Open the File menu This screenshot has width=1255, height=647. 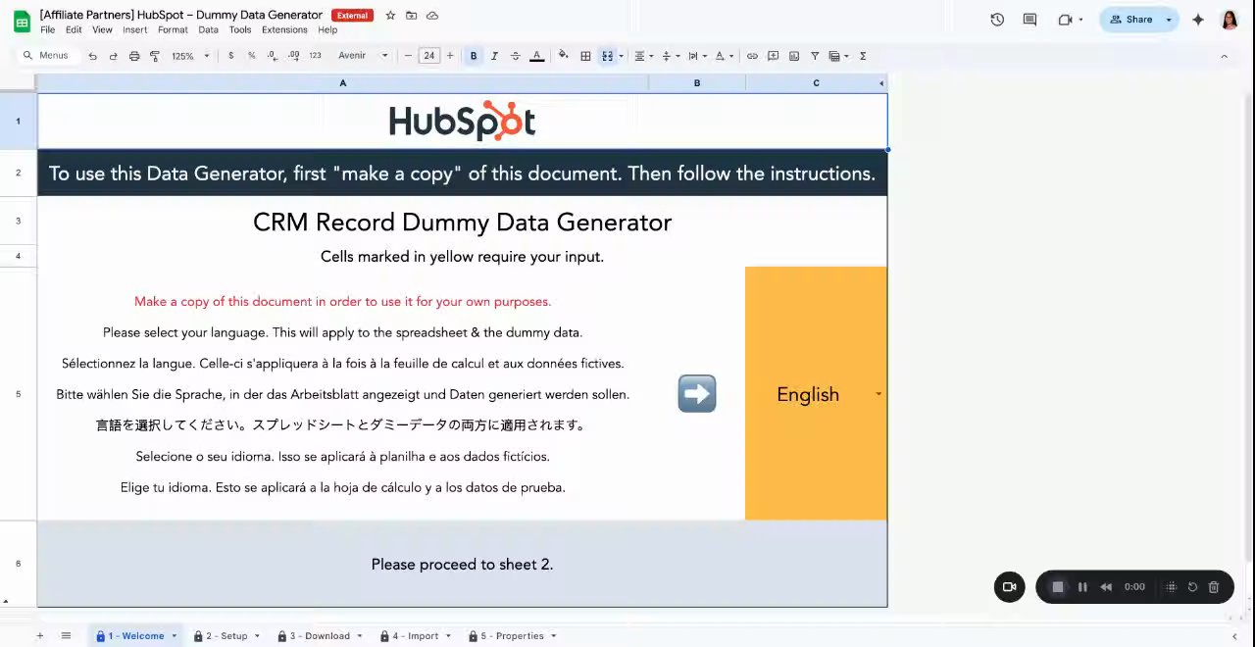48,30
